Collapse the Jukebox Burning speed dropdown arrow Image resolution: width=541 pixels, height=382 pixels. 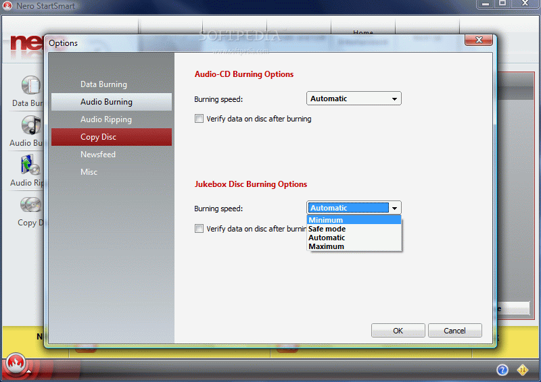point(394,208)
